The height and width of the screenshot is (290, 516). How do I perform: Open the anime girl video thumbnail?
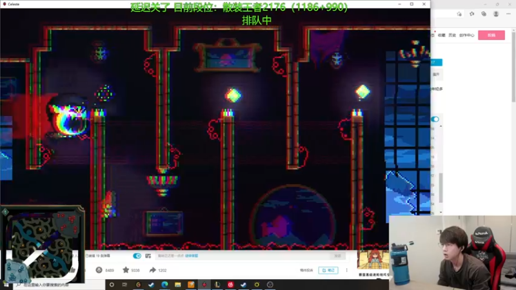click(x=373, y=260)
